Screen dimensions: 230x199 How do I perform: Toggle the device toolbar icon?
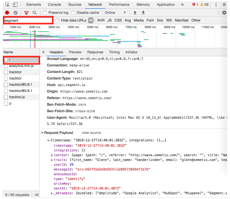tap(15, 5)
